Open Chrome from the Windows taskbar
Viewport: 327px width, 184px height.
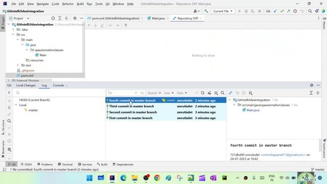(x=157, y=178)
